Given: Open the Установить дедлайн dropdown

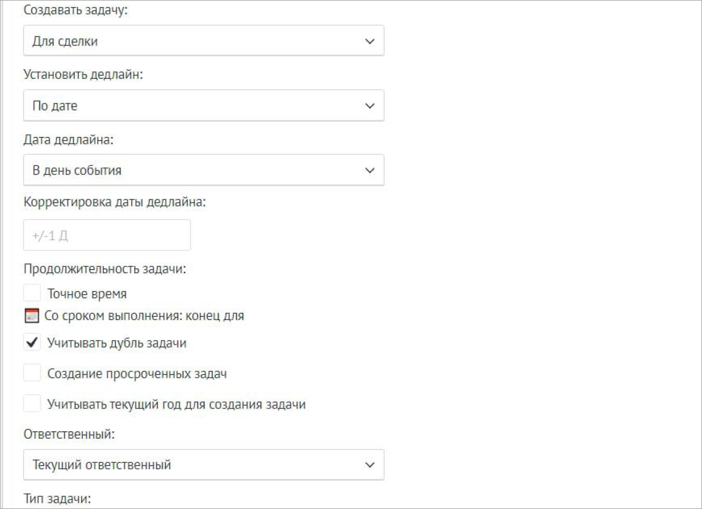Looking at the screenshot, I should point(204,106).
